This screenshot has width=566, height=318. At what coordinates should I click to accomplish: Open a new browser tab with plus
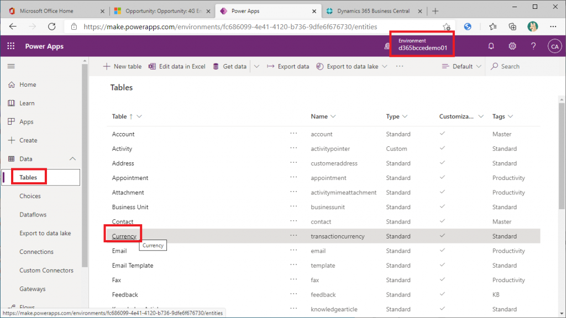point(436,11)
